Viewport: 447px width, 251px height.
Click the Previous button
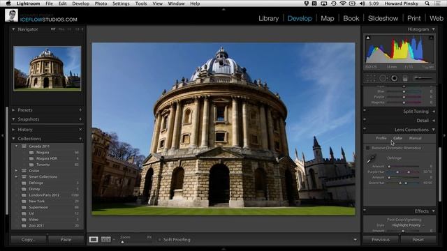coord(381,240)
